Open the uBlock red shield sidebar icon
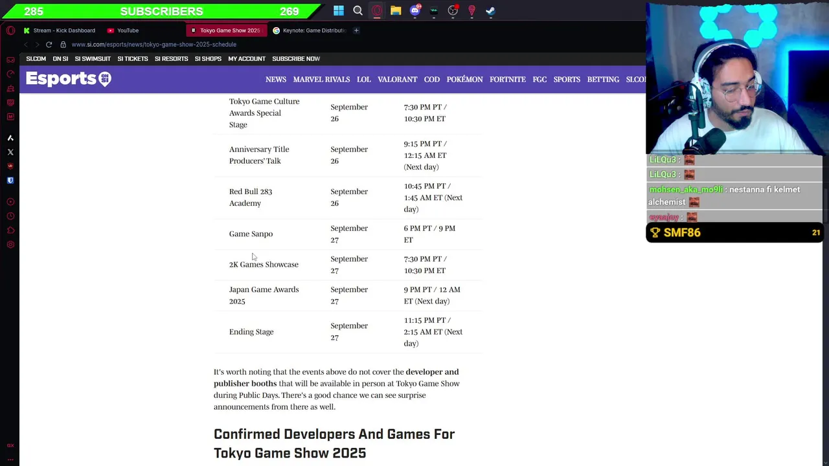829x466 pixels. (x=10, y=166)
